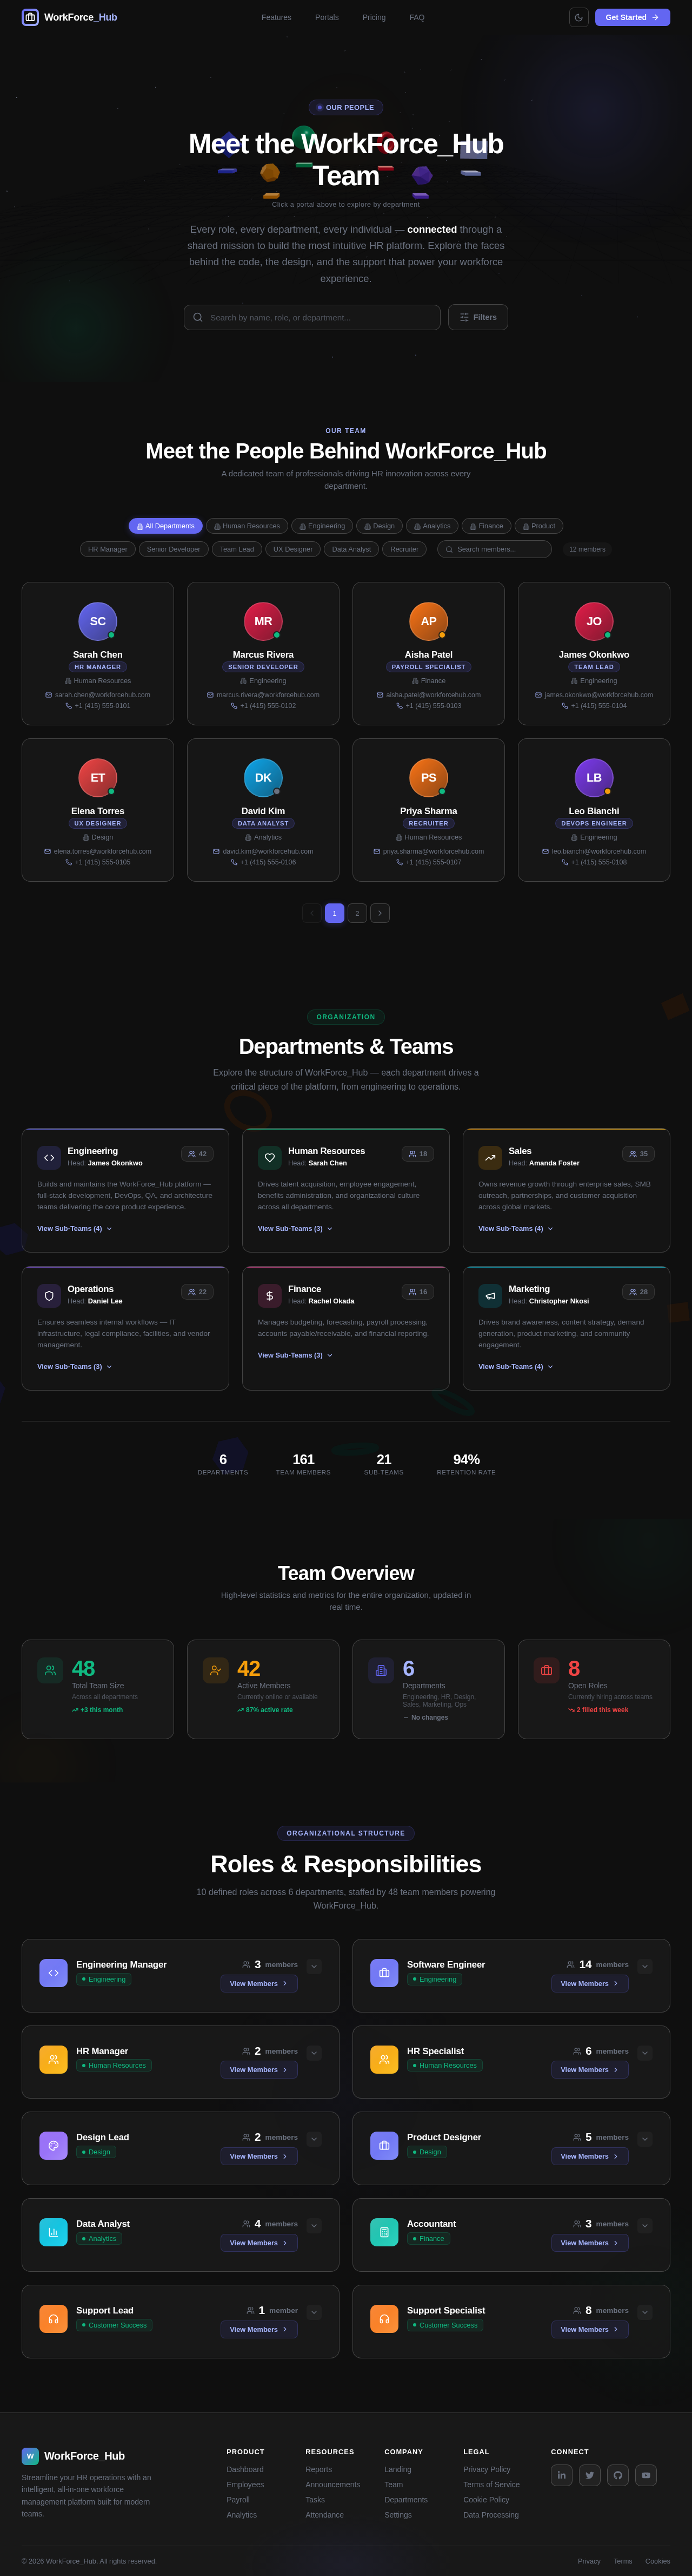This screenshot has height=2576, width=692.
Task: Click the Sales trending-up icon
Action: [490, 1157]
